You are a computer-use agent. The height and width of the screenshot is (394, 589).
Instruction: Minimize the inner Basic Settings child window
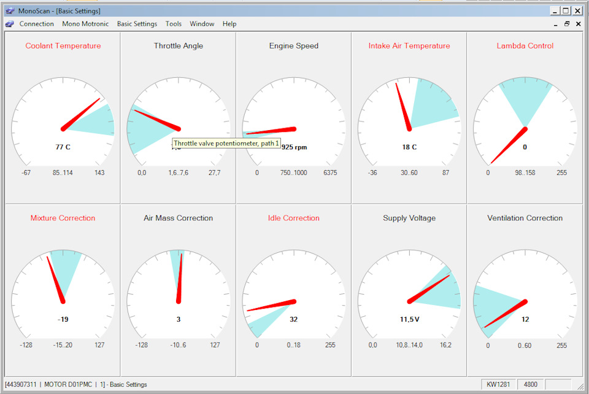coord(556,24)
